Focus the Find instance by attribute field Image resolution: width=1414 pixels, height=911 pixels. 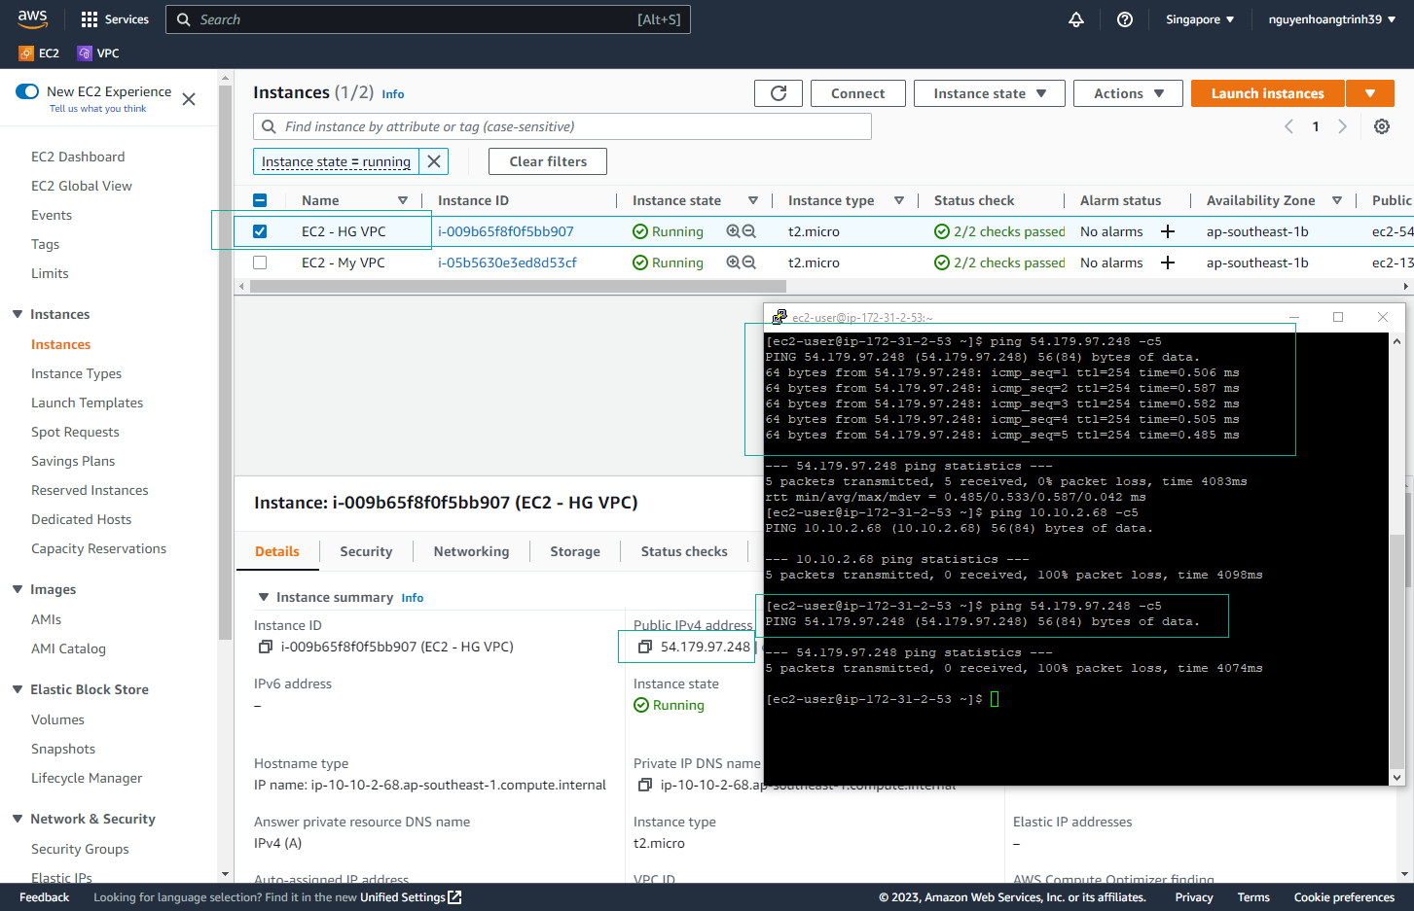click(x=562, y=126)
